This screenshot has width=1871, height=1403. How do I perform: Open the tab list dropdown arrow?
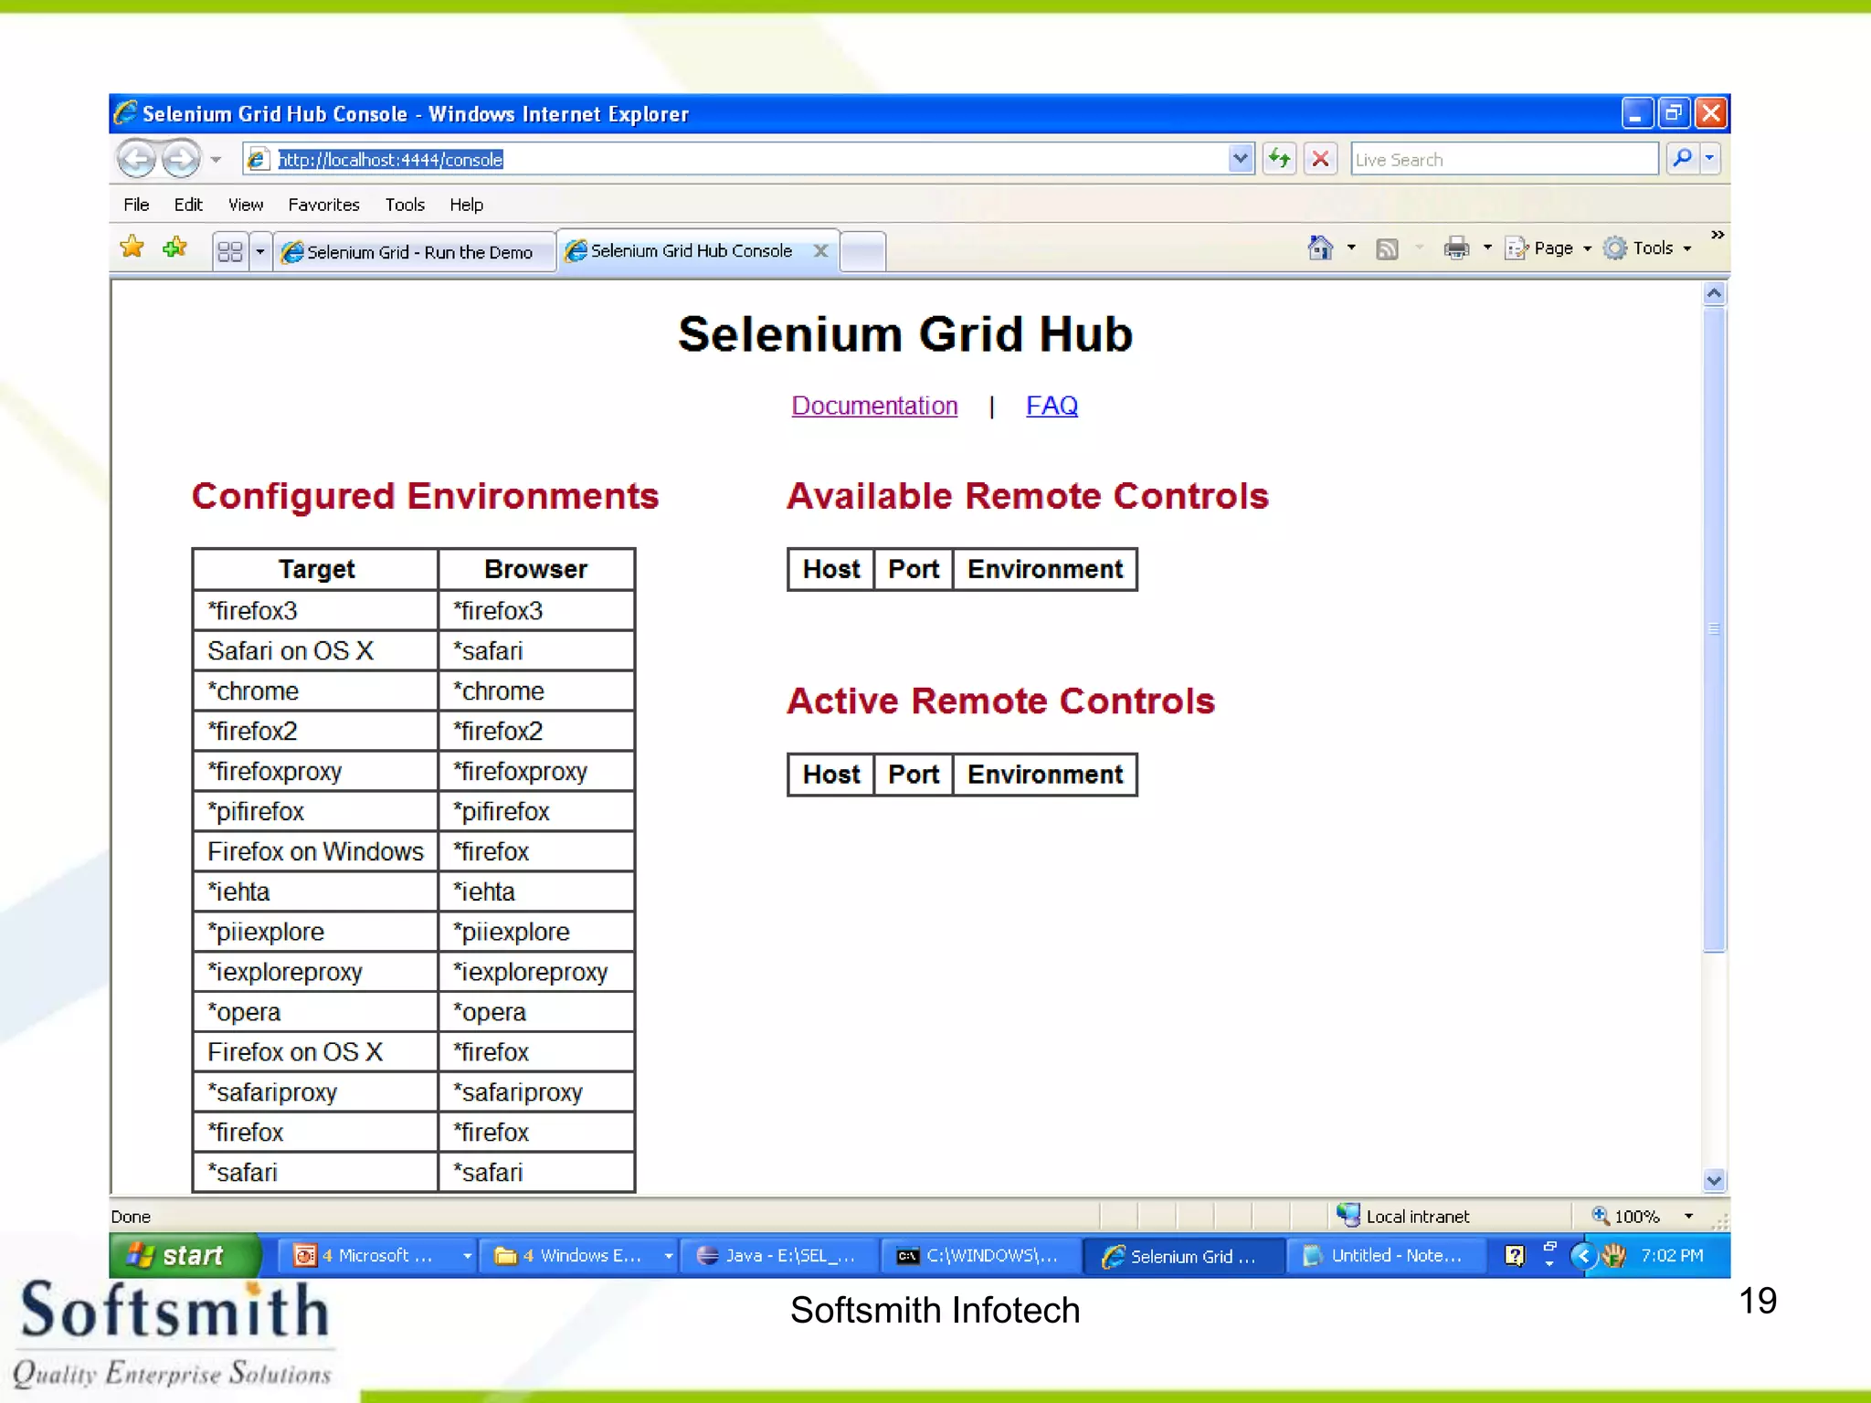click(260, 250)
